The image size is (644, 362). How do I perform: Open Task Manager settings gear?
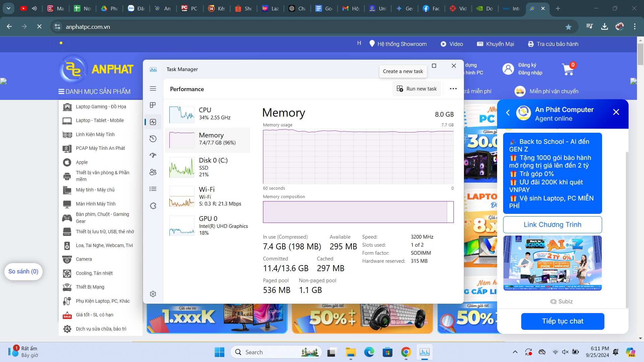point(153,294)
